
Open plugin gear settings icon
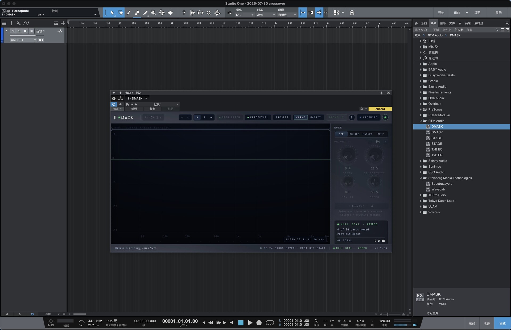[x=361, y=109]
